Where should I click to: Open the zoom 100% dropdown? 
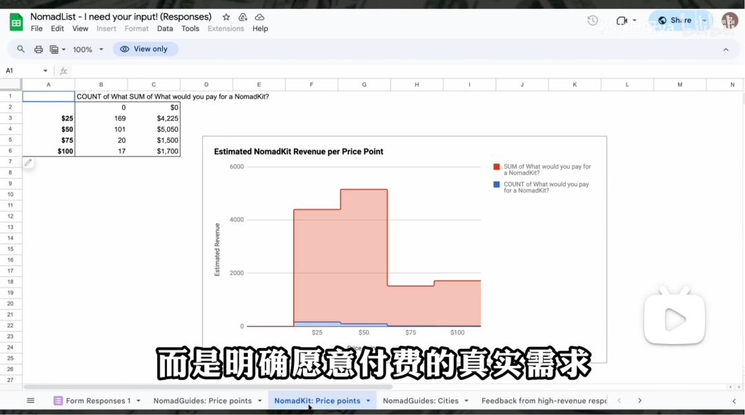(x=88, y=50)
